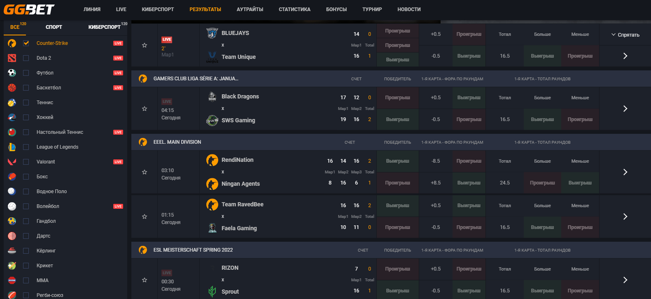Collapse markets using the Спрятать button
The width and height of the screenshot is (651, 299).
625,35
